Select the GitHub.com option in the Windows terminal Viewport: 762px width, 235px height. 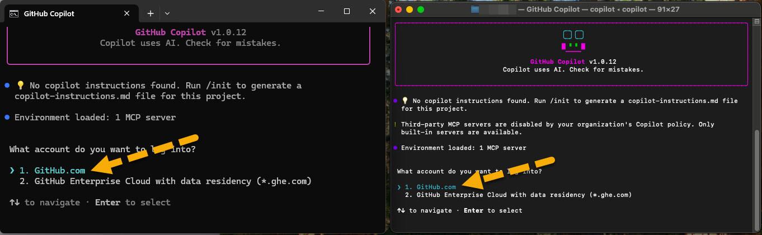click(x=59, y=171)
